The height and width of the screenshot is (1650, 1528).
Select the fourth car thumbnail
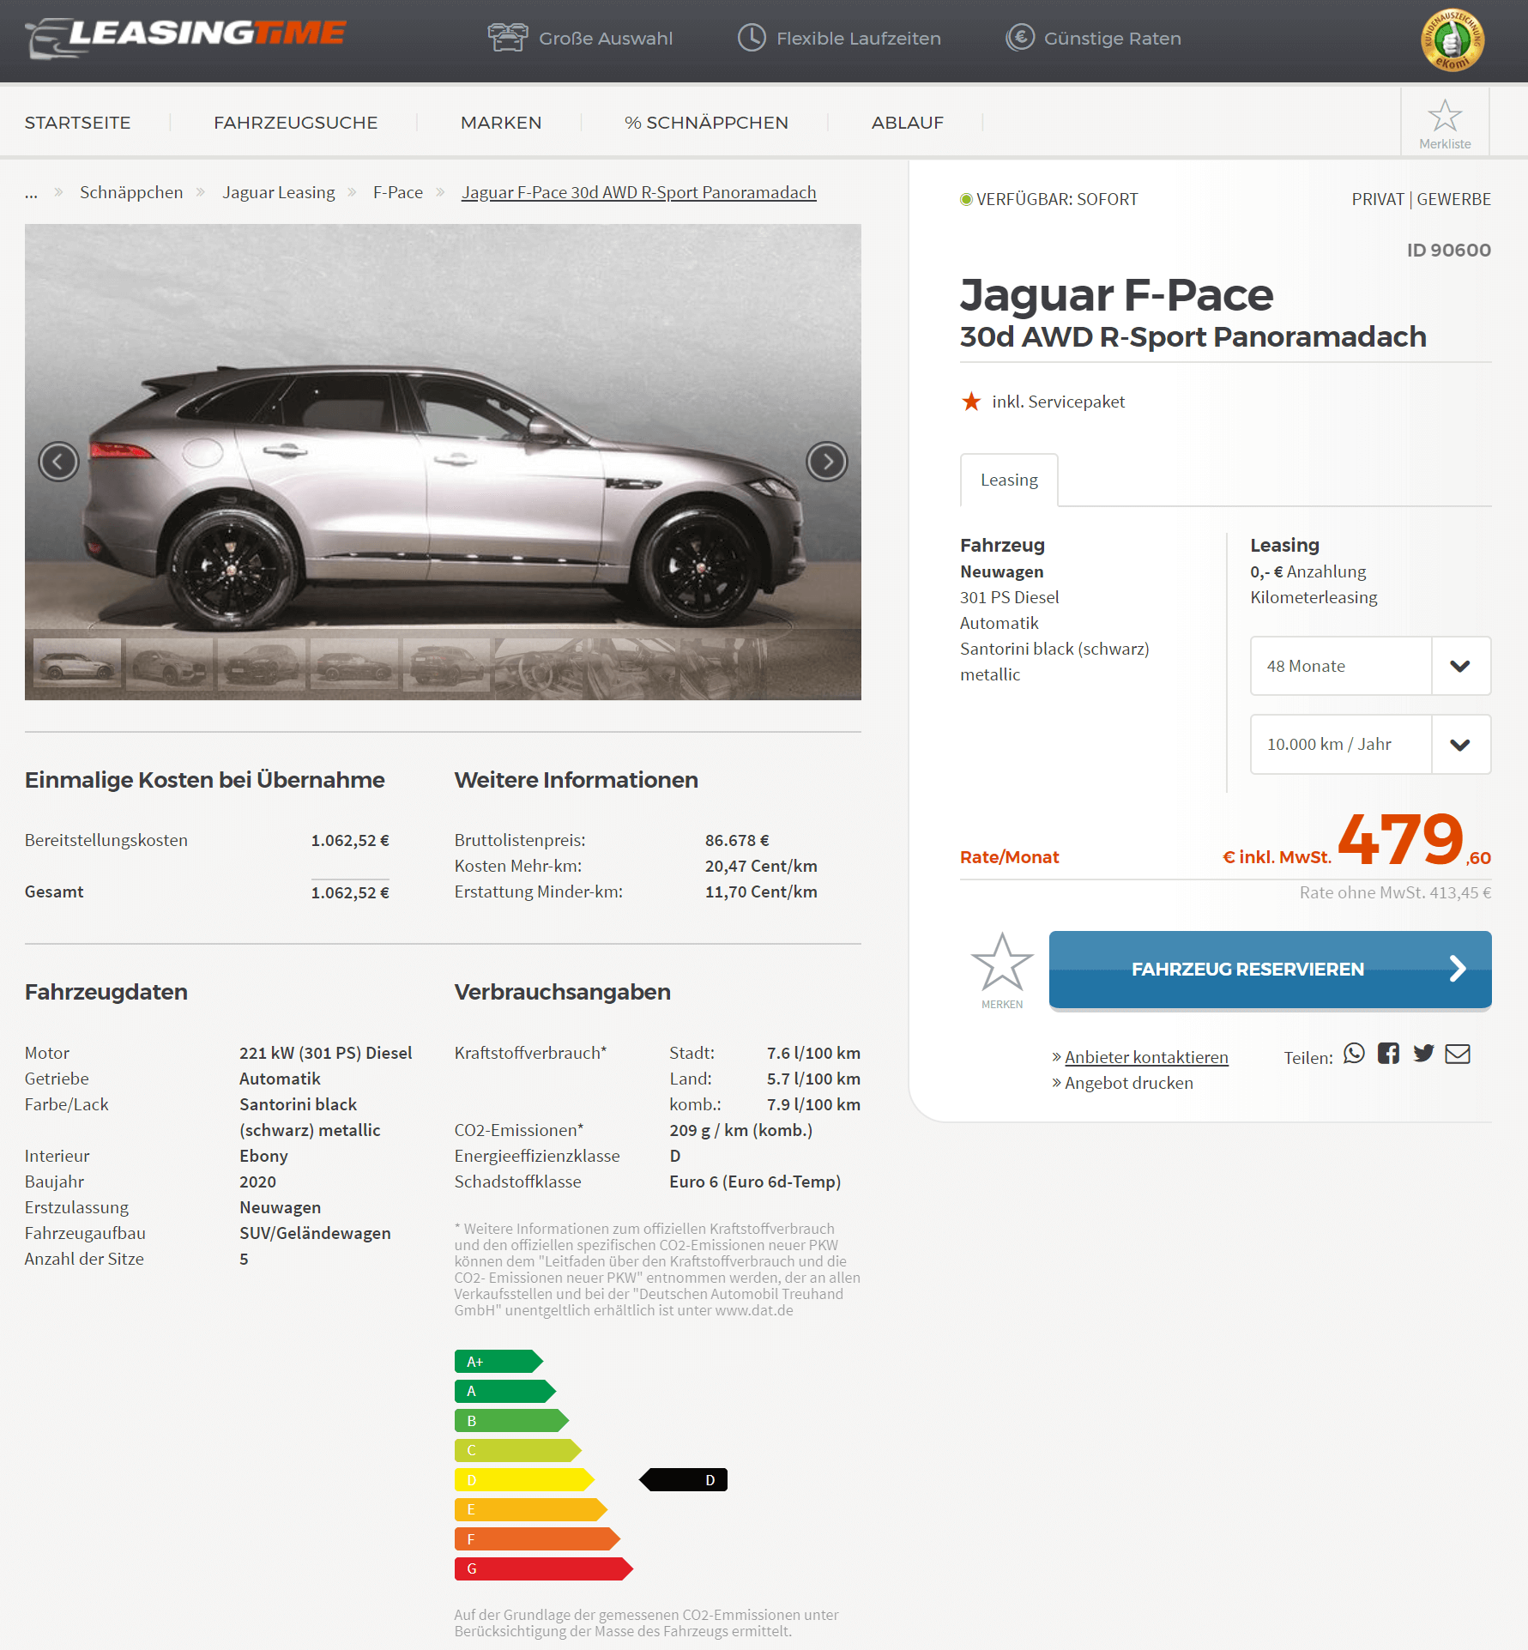tap(353, 662)
